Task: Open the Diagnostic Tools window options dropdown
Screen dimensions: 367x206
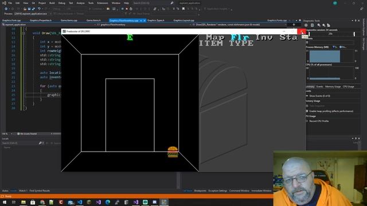Action: tap(352, 21)
